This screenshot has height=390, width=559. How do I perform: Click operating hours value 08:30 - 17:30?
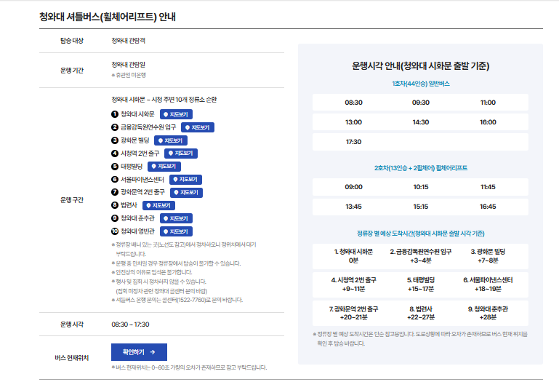(x=130, y=325)
